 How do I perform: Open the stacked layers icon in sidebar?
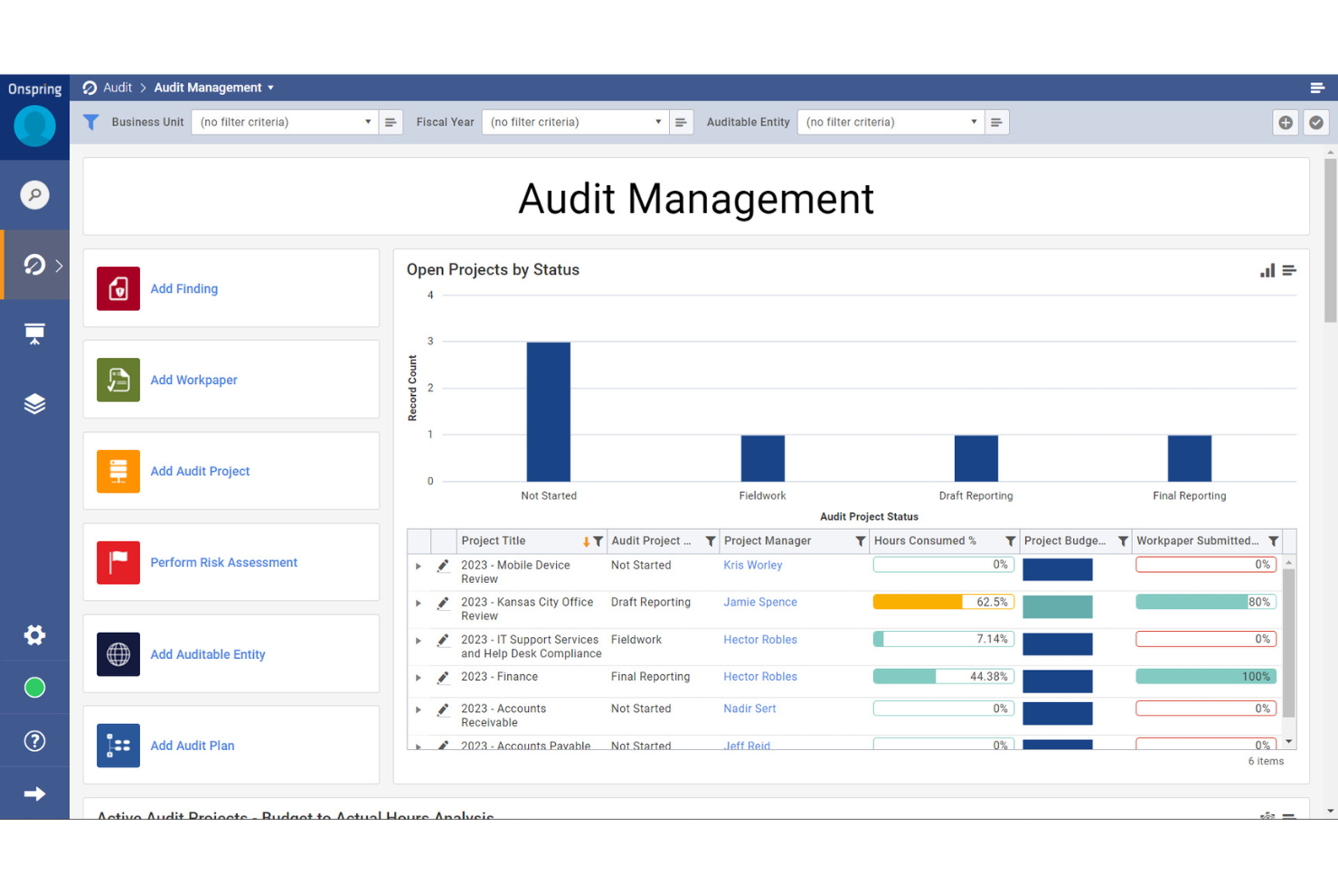(x=34, y=403)
